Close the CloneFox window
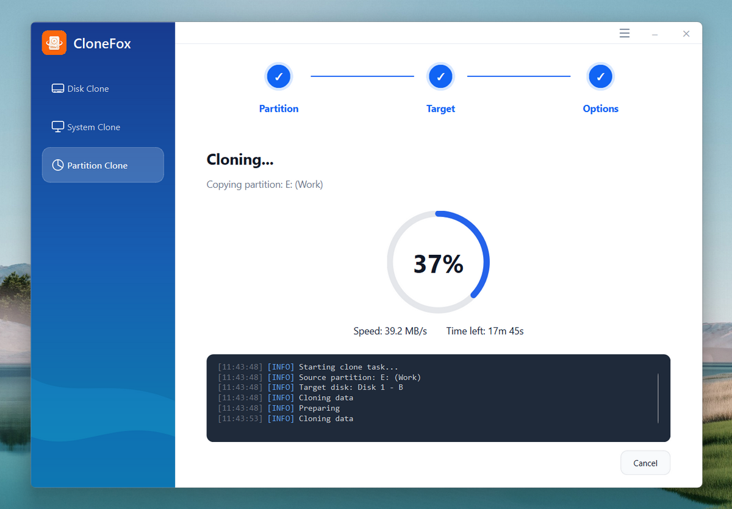The height and width of the screenshot is (509, 732). click(x=686, y=34)
